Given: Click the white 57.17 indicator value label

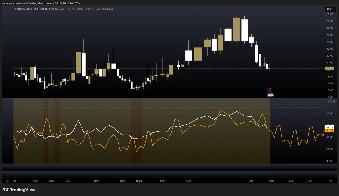Looking at the screenshot, I should 330,127.
